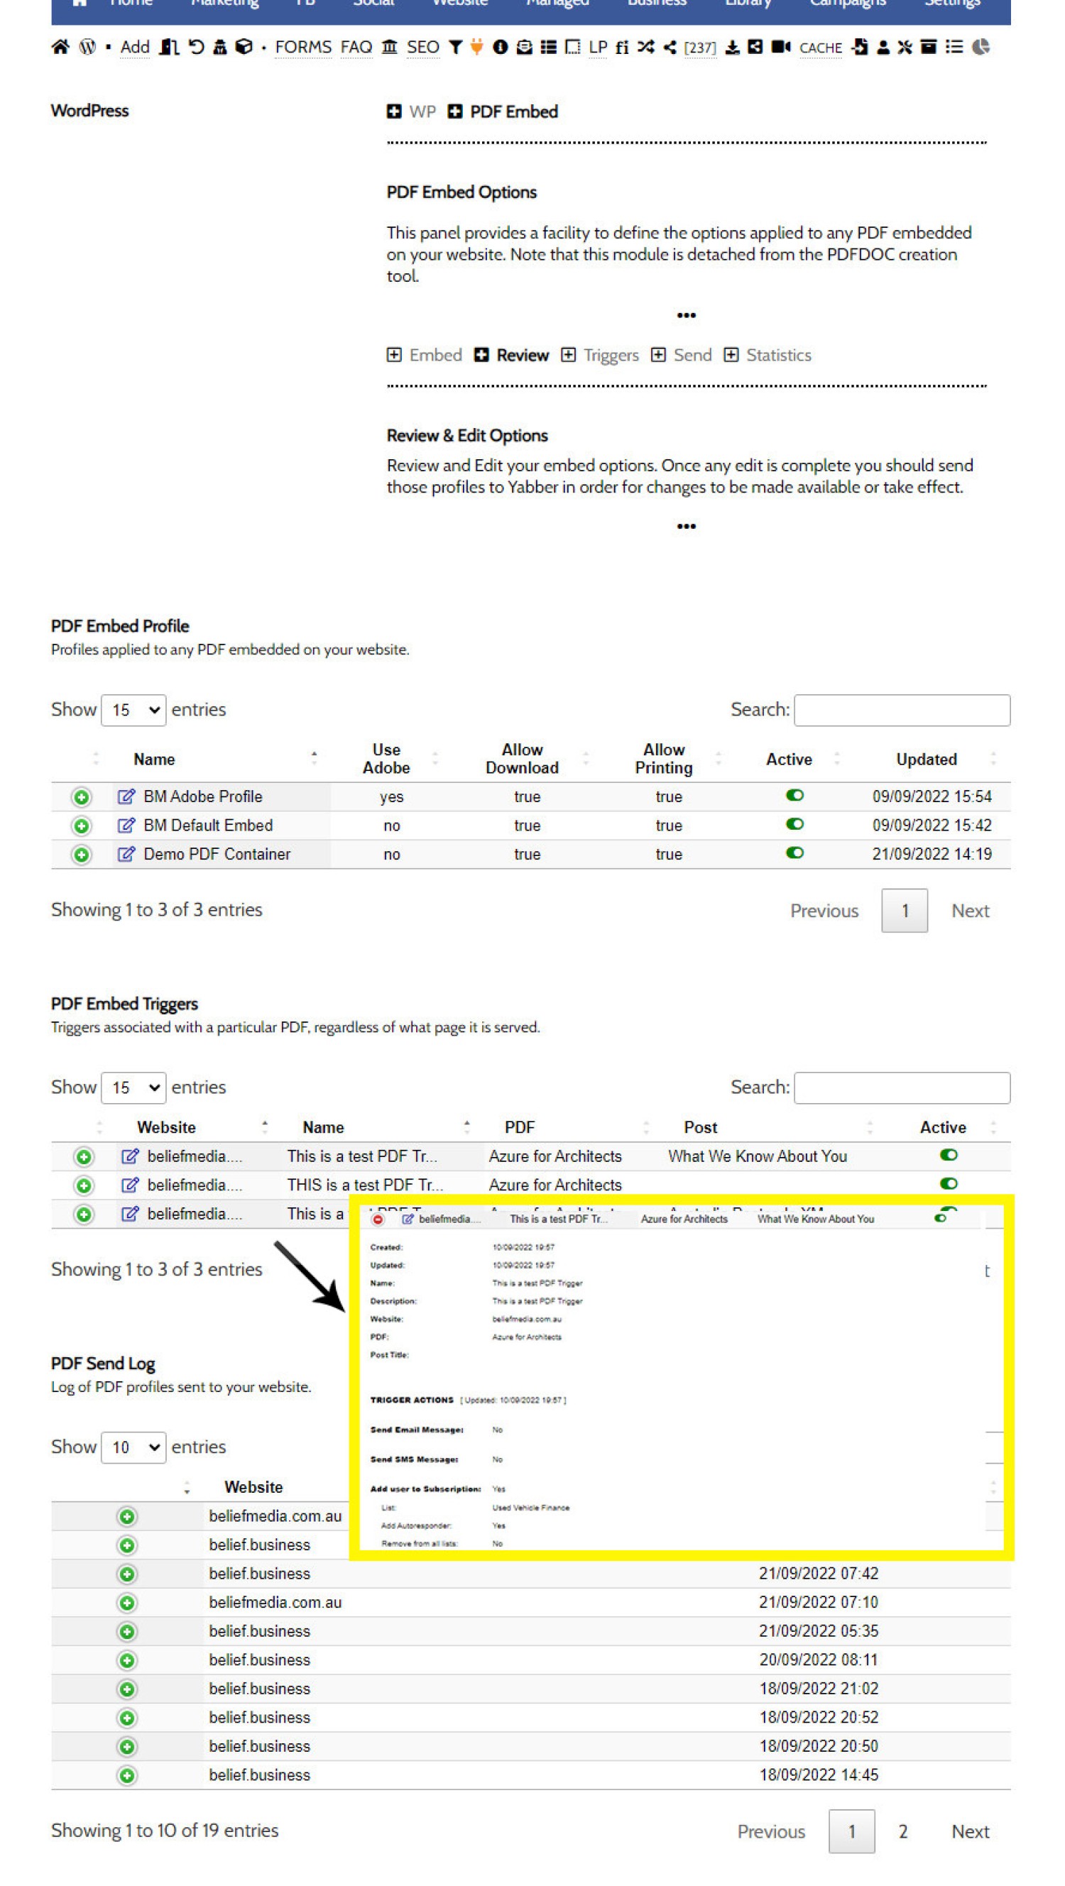
Task: Click the home icon in the toolbar
Action: [60, 48]
